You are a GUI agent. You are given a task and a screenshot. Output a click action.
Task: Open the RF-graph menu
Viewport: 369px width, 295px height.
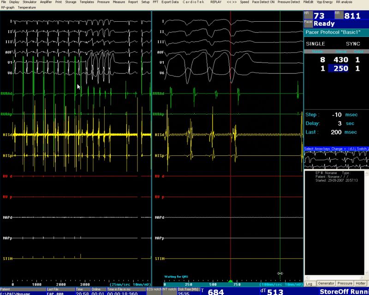tap(8, 7)
